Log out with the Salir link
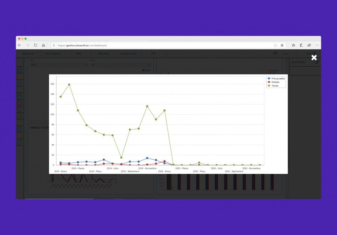Image resolution: width=337 pixels, height=235 pixels. 310,54
